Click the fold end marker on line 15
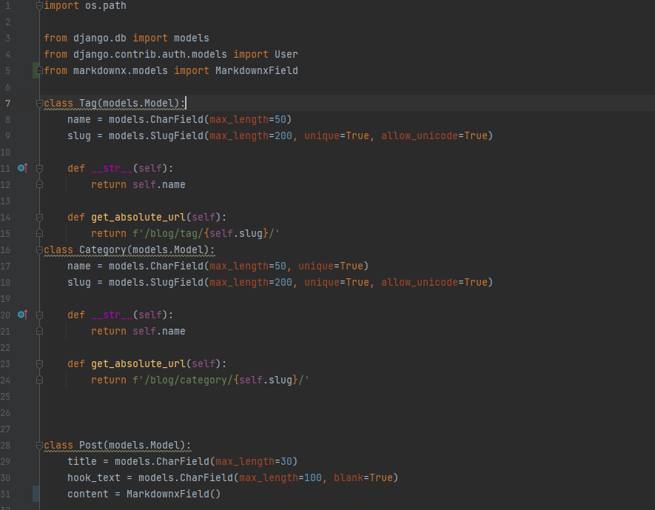Image resolution: width=655 pixels, height=510 pixels. pos(39,233)
